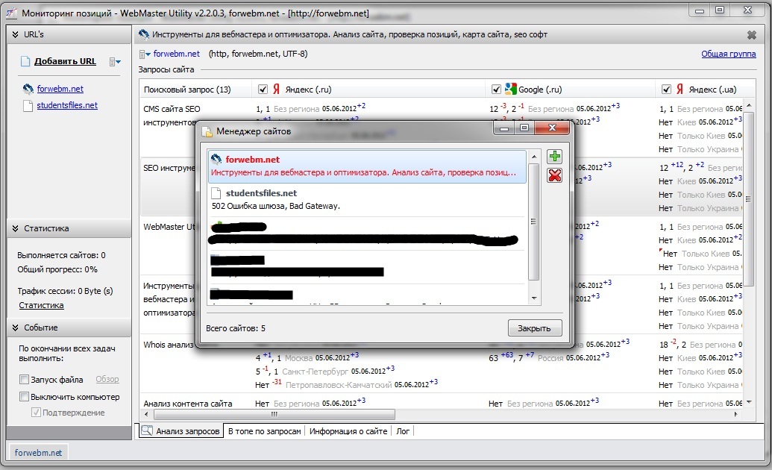
Task: Switch to the В топе по запросам tab
Action: (264, 431)
